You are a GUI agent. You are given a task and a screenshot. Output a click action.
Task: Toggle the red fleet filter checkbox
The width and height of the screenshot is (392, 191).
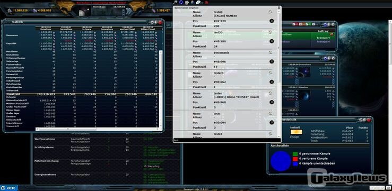tap(294, 24)
